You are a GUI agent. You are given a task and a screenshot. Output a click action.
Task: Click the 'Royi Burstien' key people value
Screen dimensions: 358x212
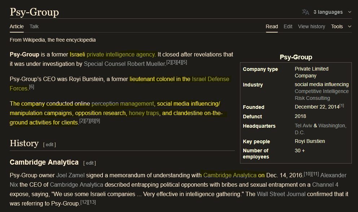(x=310, y=141)
